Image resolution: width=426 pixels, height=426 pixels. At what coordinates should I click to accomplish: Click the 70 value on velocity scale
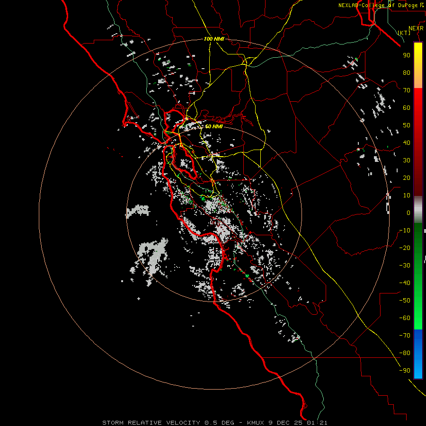click(407, 90)
